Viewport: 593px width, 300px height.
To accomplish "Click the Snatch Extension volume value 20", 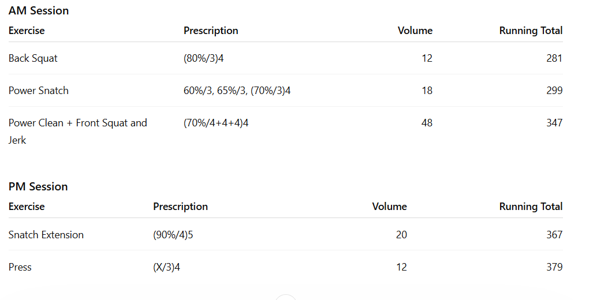I will tap(401, 235).
